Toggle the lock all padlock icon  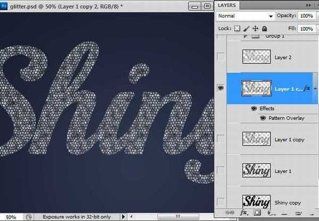click(264, 29)
